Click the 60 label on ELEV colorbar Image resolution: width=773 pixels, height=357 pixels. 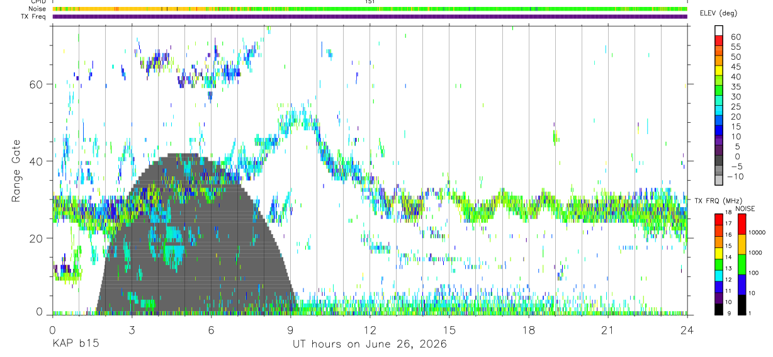(x=735, y=37)
